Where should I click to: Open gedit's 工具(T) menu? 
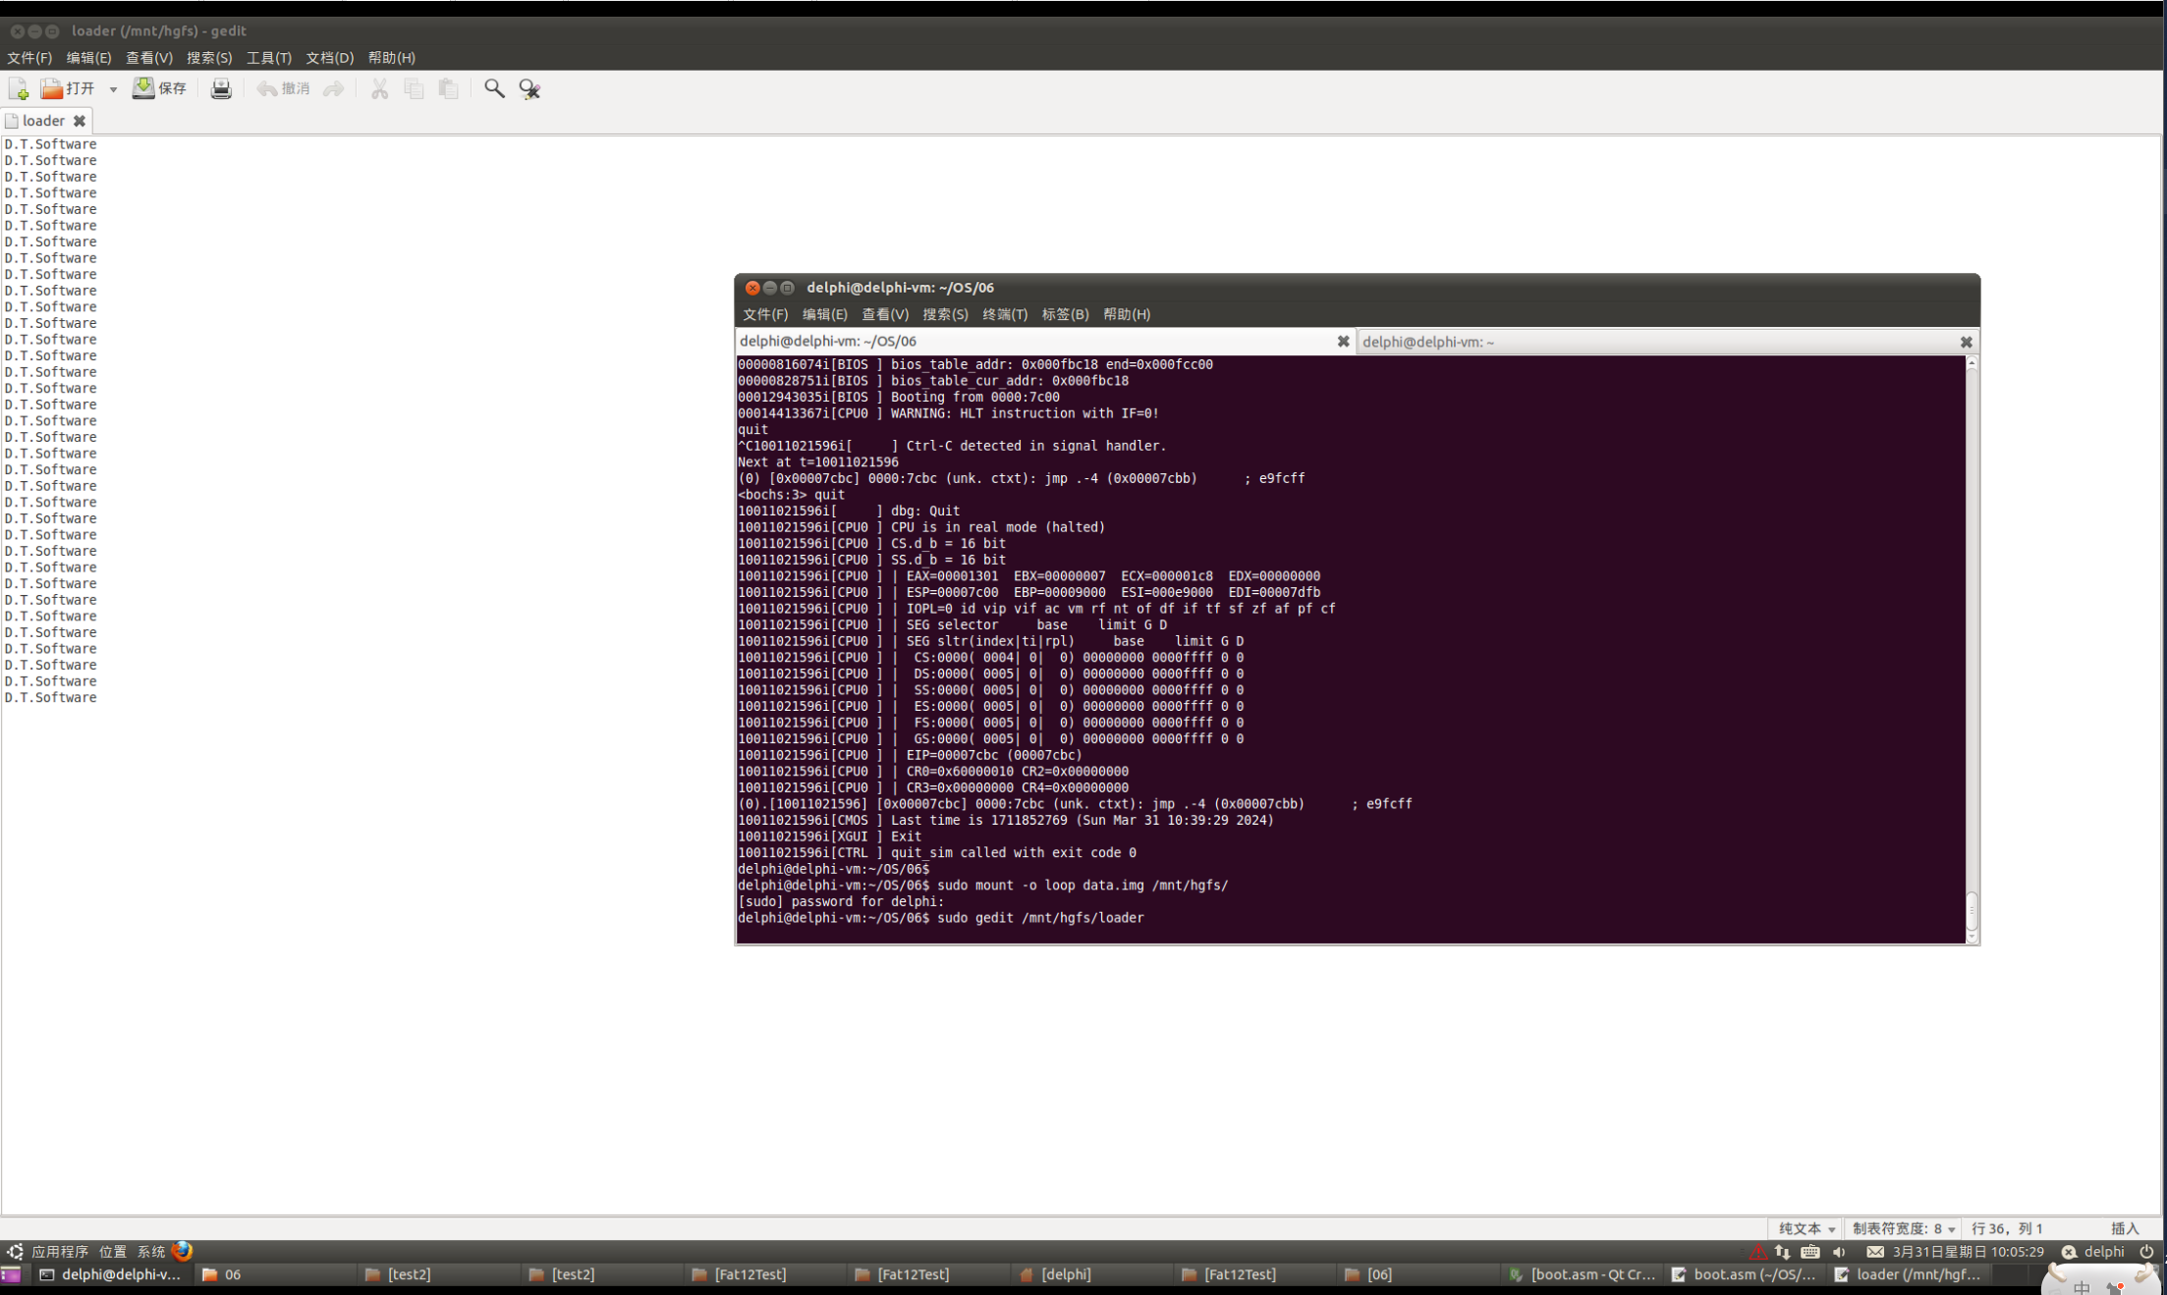268,58
